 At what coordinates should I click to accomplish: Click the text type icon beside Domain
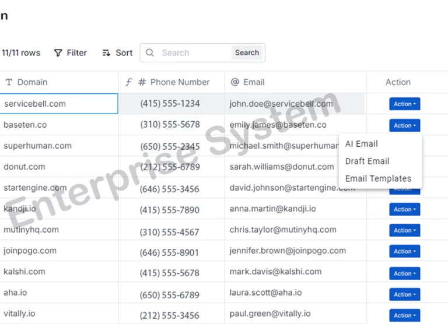click(9, 82)
